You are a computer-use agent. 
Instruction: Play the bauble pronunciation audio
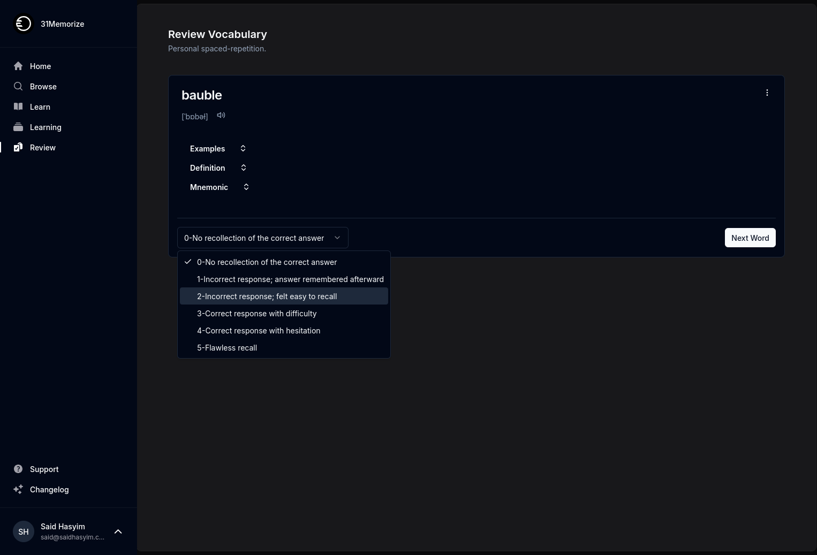221,116
